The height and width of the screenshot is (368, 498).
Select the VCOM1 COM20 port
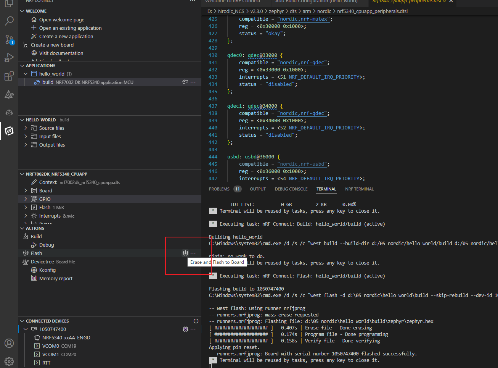click(x=59, y=354)
